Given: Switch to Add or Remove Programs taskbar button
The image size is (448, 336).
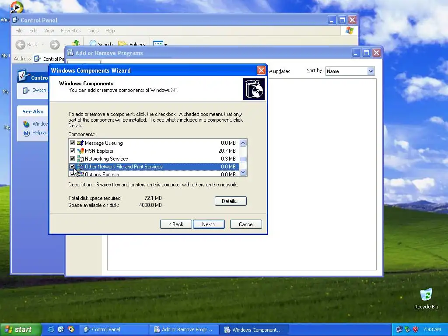Looking at the screenshot, I should pos(184,329).
